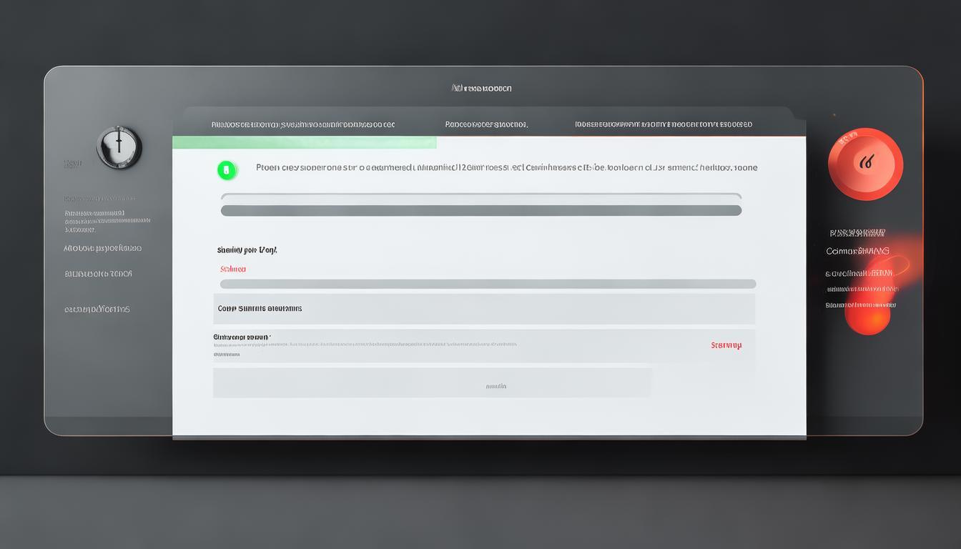Click the dark gray slider bar below green indicator
The height and width of the screenshot is (549, 961).
point(480,211)
